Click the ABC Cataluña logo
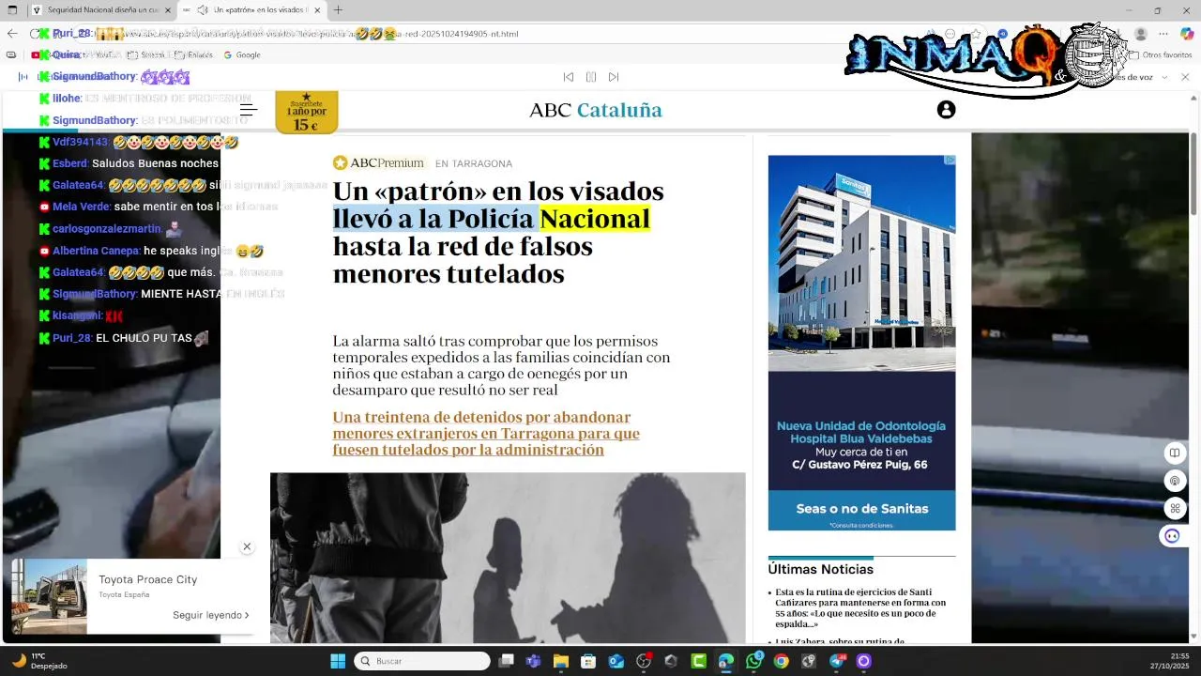The width and height of the screenshot is (1201, 676). tap(596, 110)
